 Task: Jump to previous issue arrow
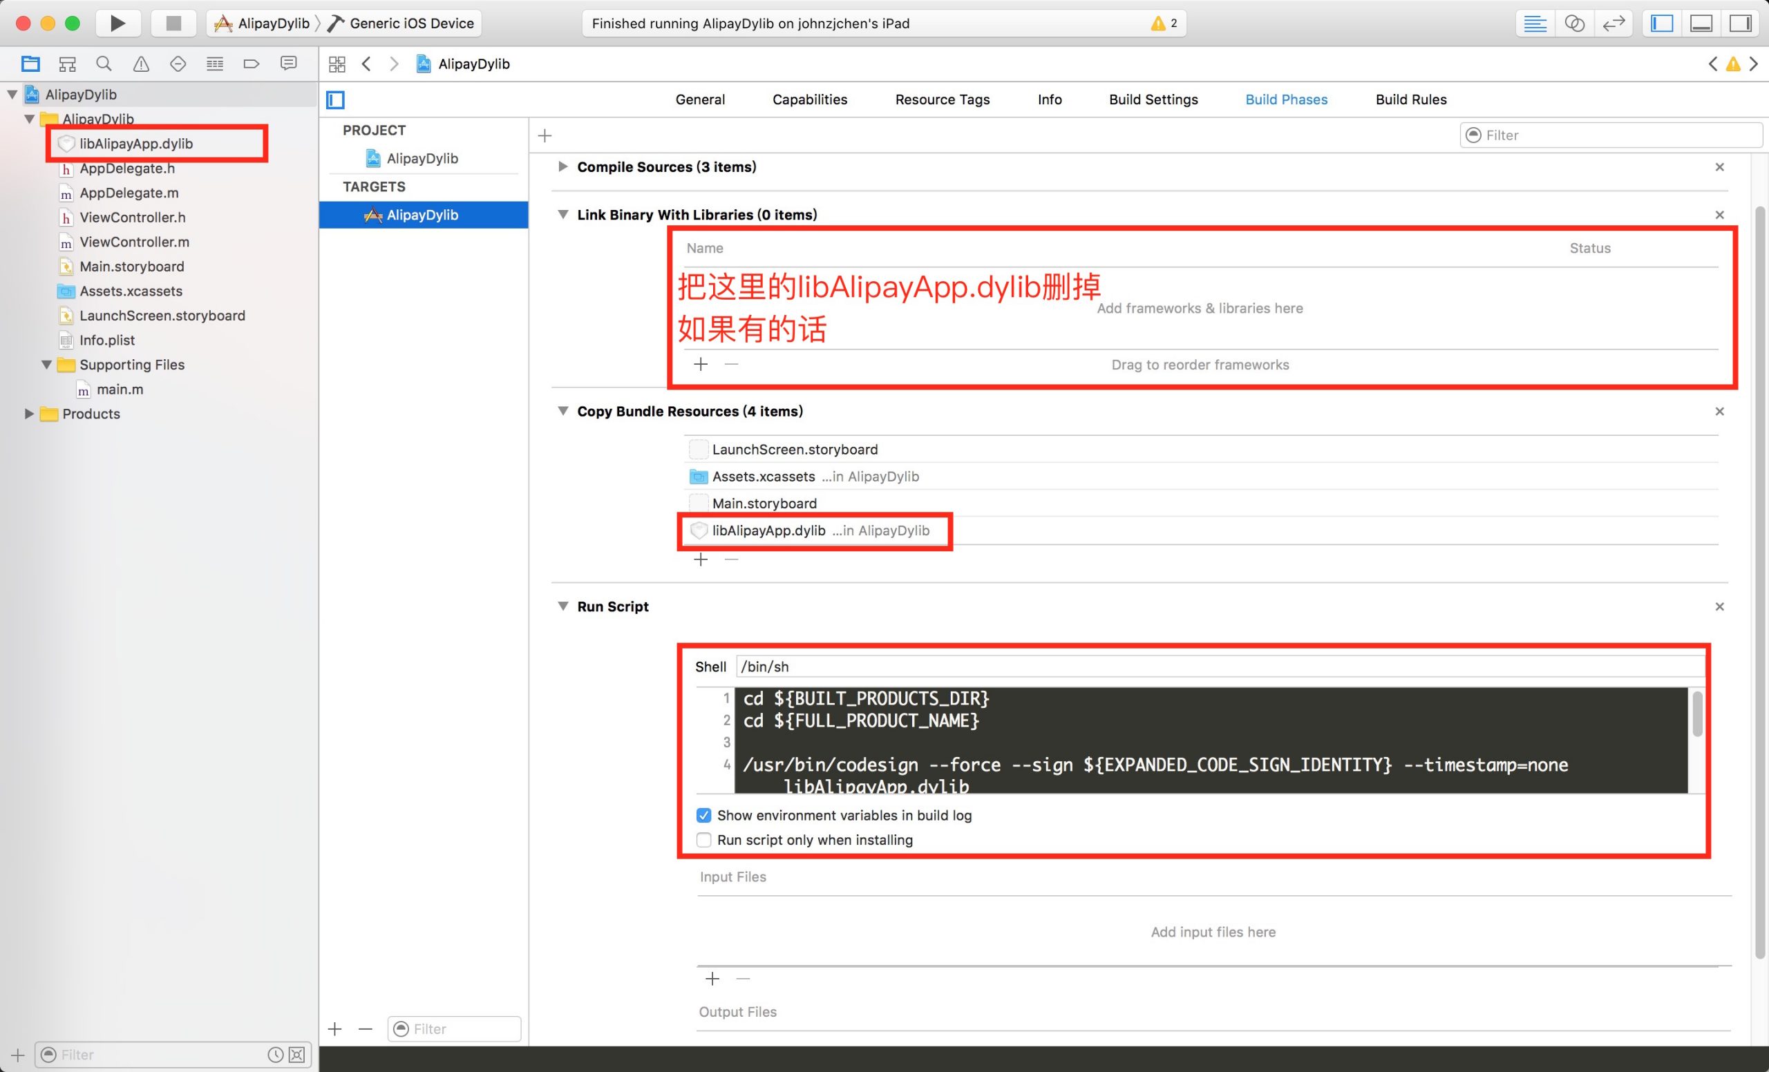[1713, 64]
